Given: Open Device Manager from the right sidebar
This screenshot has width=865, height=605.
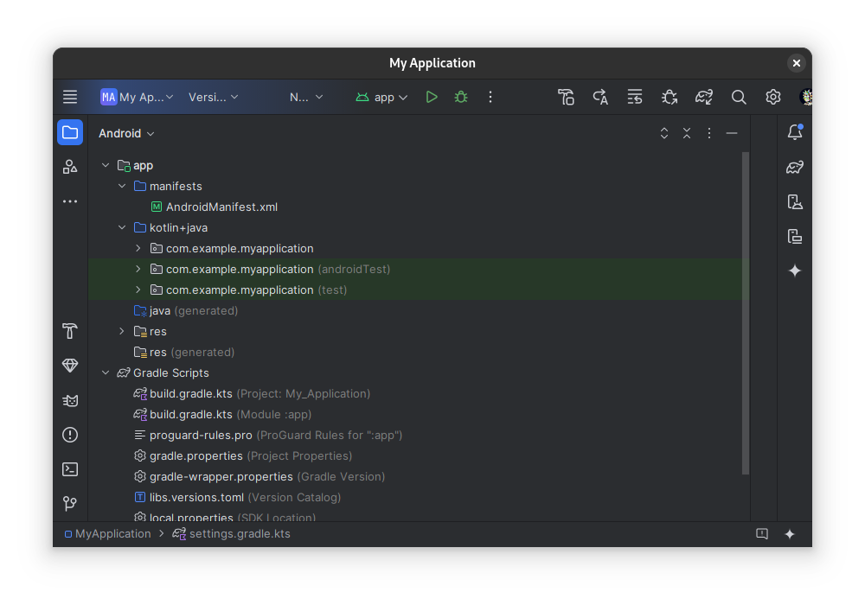Looking at the screenshot, I should click(x=795, y=201).
